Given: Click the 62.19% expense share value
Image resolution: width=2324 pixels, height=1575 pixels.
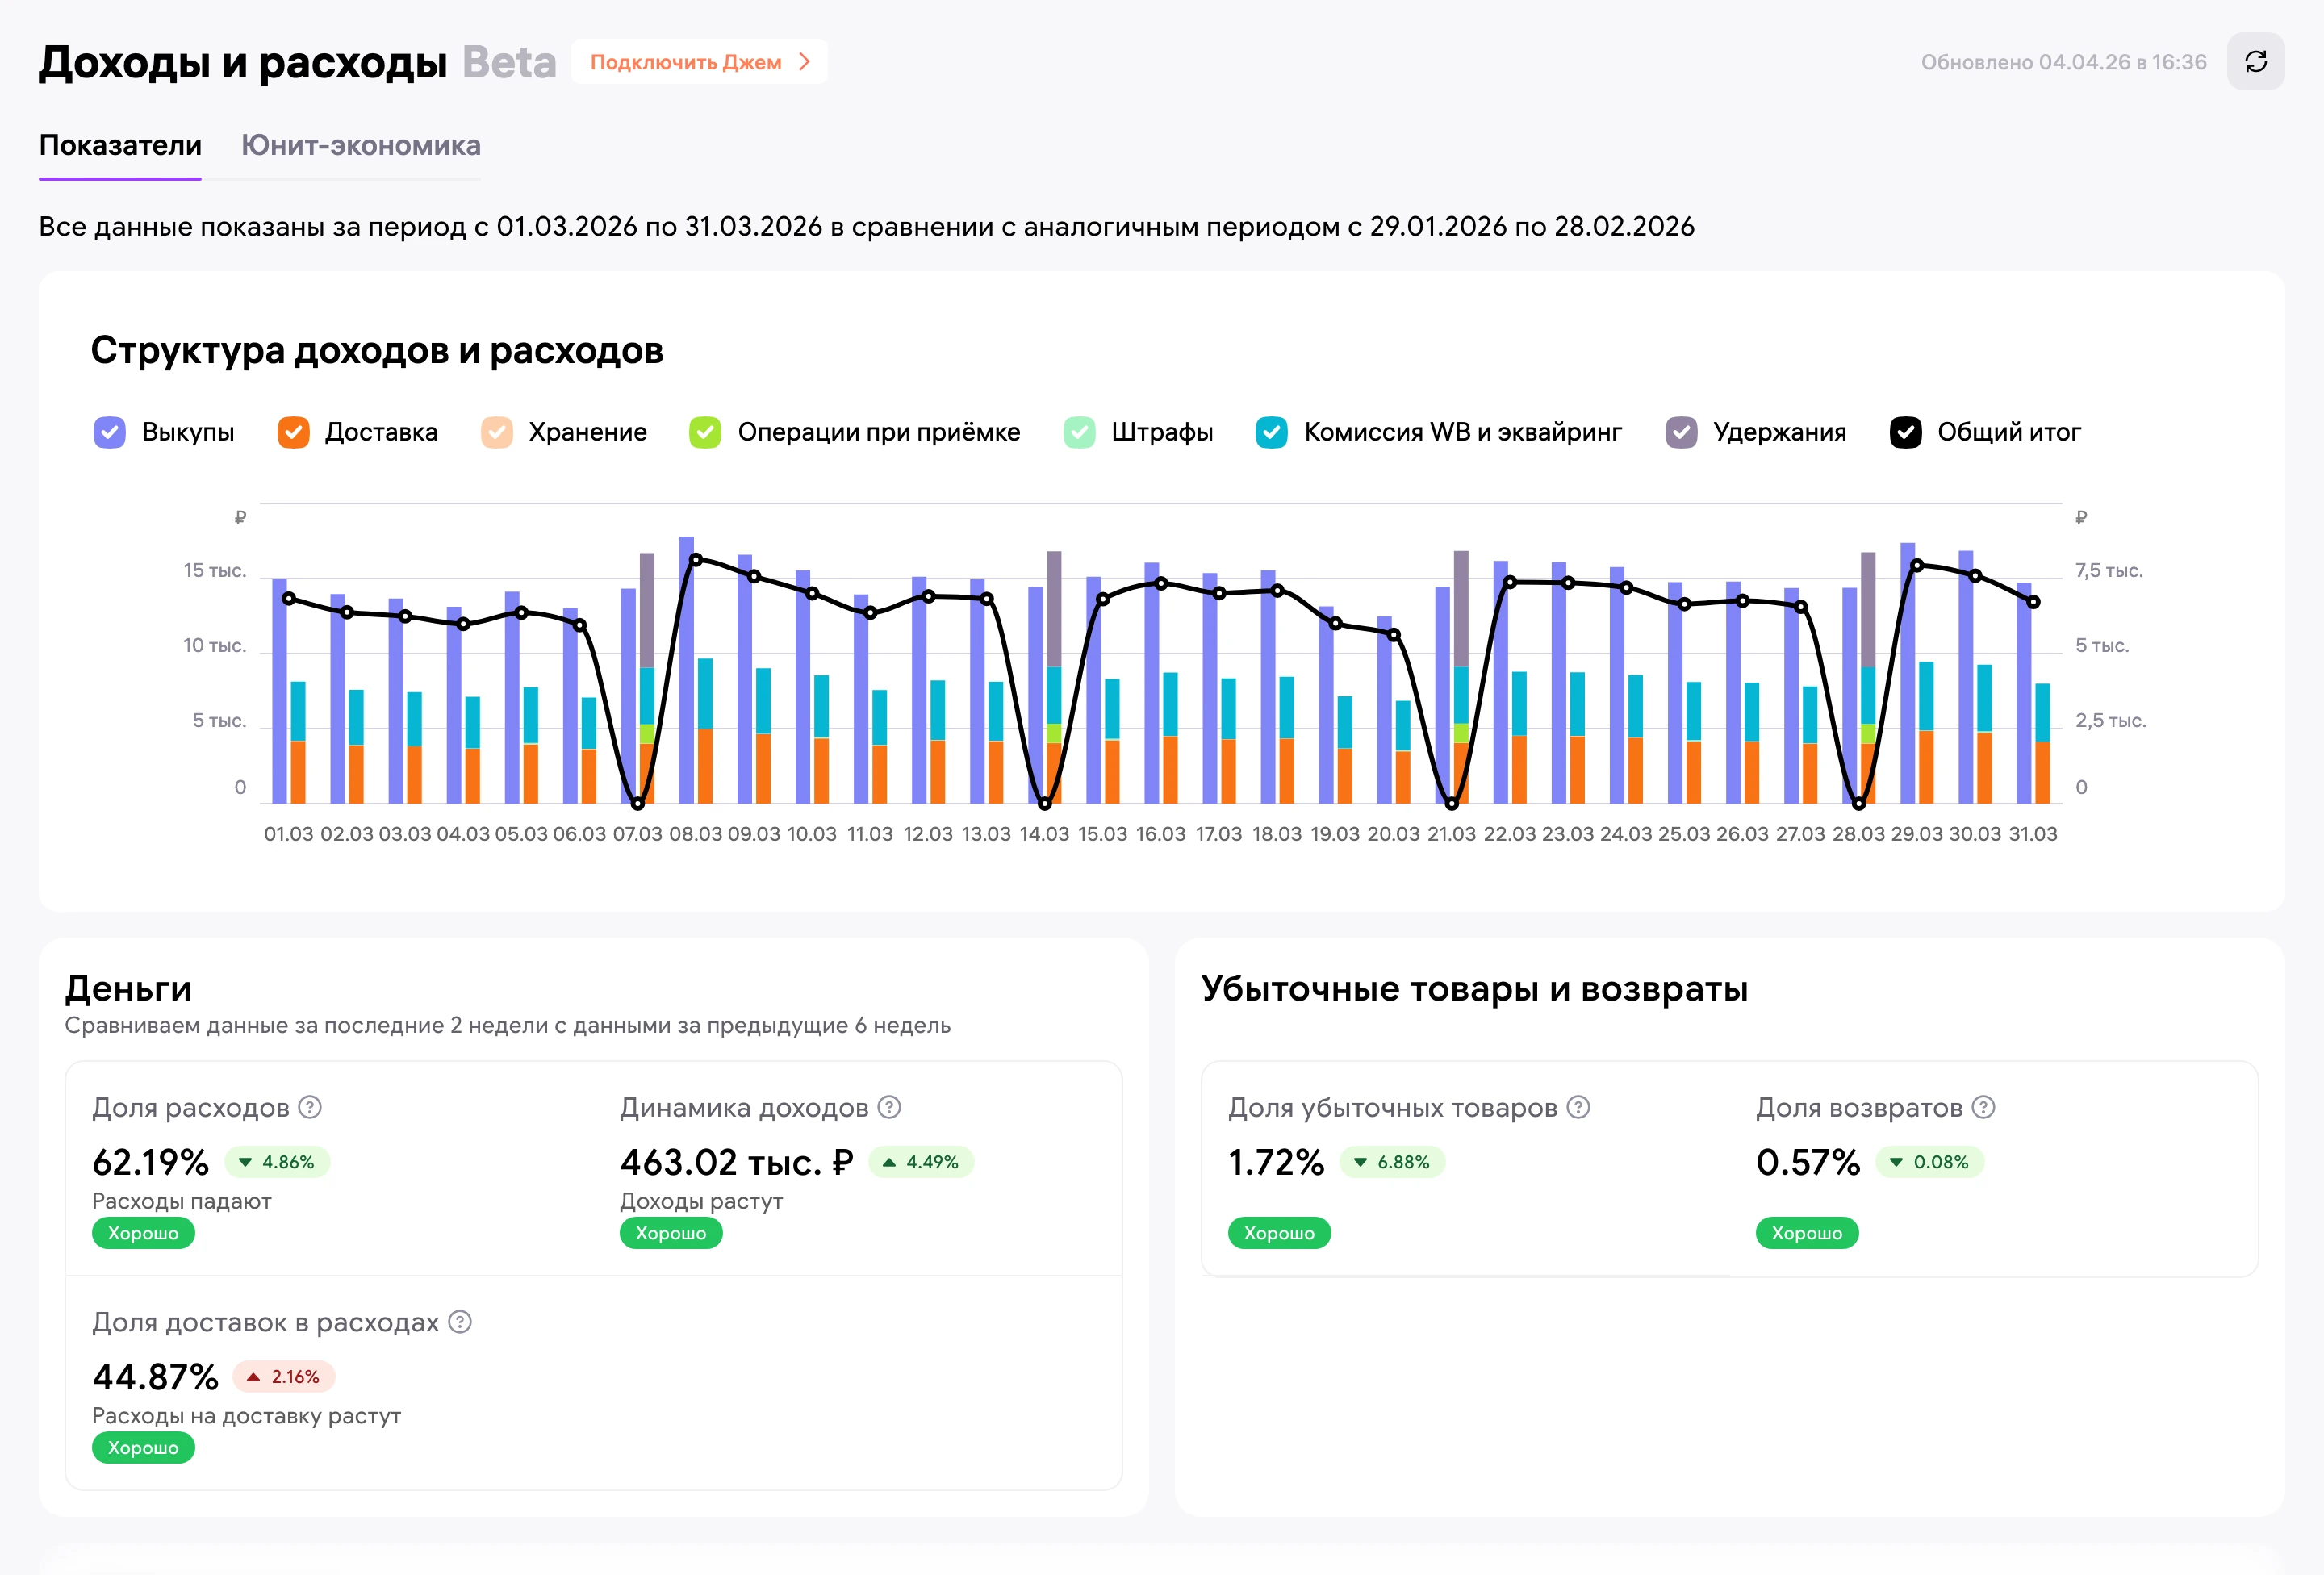Looking at the screenshot, I should pyautogui.click(x=151, y=1162).
